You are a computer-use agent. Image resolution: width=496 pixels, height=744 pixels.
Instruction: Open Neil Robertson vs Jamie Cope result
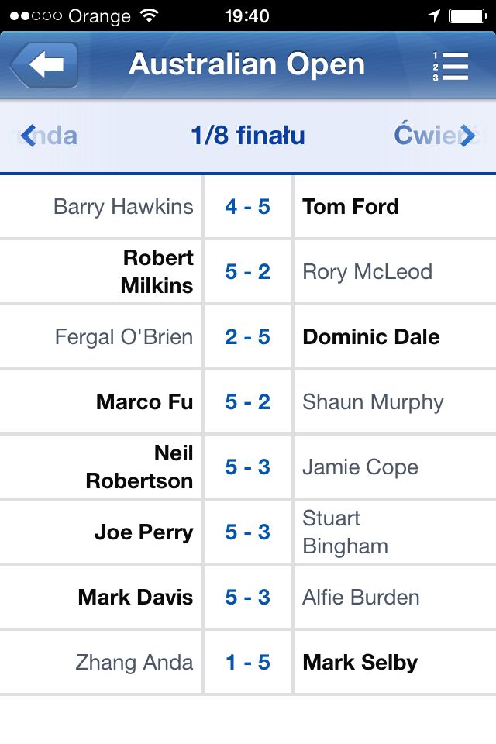pos(248,467)
